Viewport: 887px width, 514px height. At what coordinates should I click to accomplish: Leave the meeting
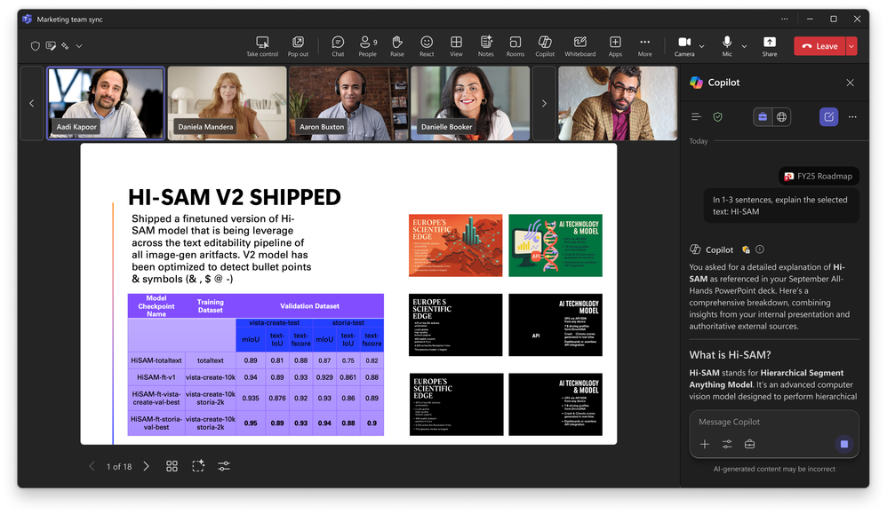[819, 46]
